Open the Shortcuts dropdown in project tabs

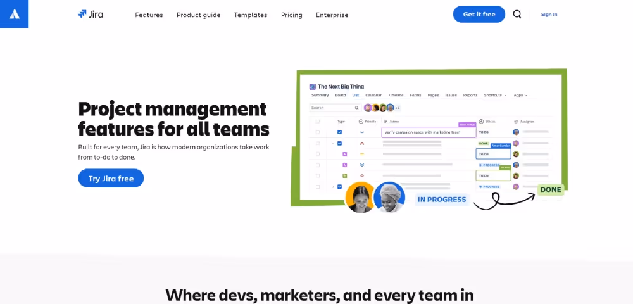tap(495, 95)
